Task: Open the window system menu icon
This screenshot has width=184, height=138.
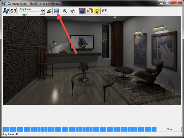Action: coord(4,3)
